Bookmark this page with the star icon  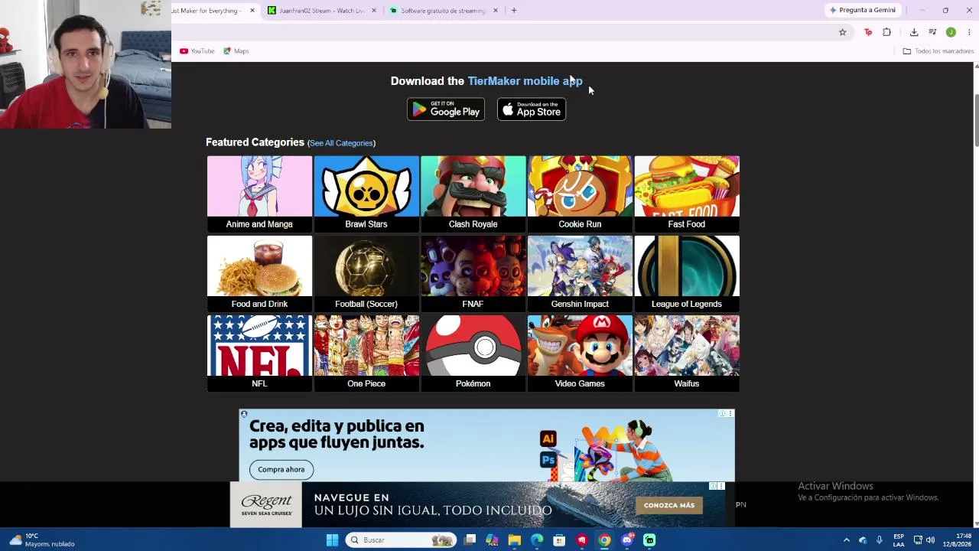[843, 32]
